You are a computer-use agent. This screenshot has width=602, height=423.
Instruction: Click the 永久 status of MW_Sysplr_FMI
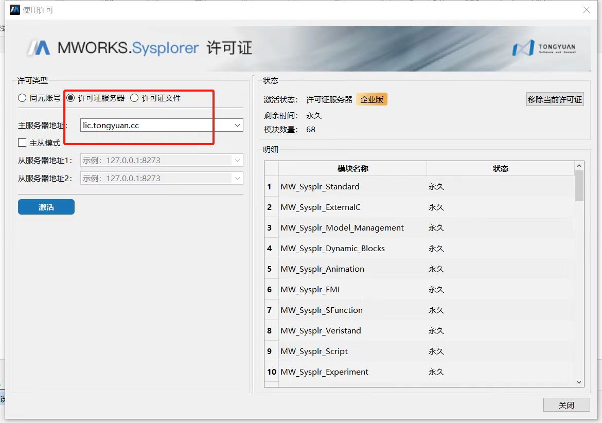click(436, 290)
